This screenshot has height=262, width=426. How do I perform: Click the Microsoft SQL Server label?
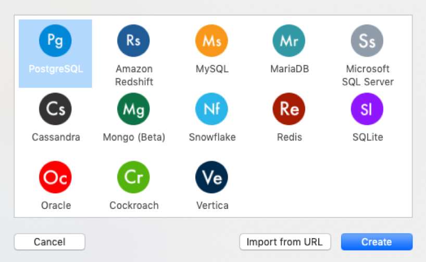(368, 75)
